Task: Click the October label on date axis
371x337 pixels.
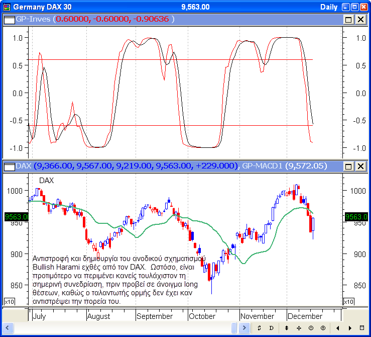Action: pyautogui.click(x=202, y=316)
